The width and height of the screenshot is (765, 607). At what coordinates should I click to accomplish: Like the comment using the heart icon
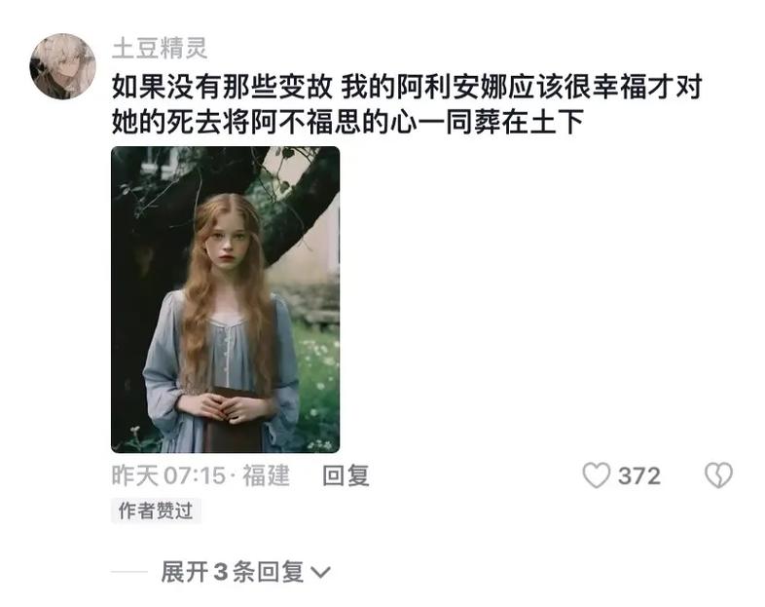[x=597, y=475]
